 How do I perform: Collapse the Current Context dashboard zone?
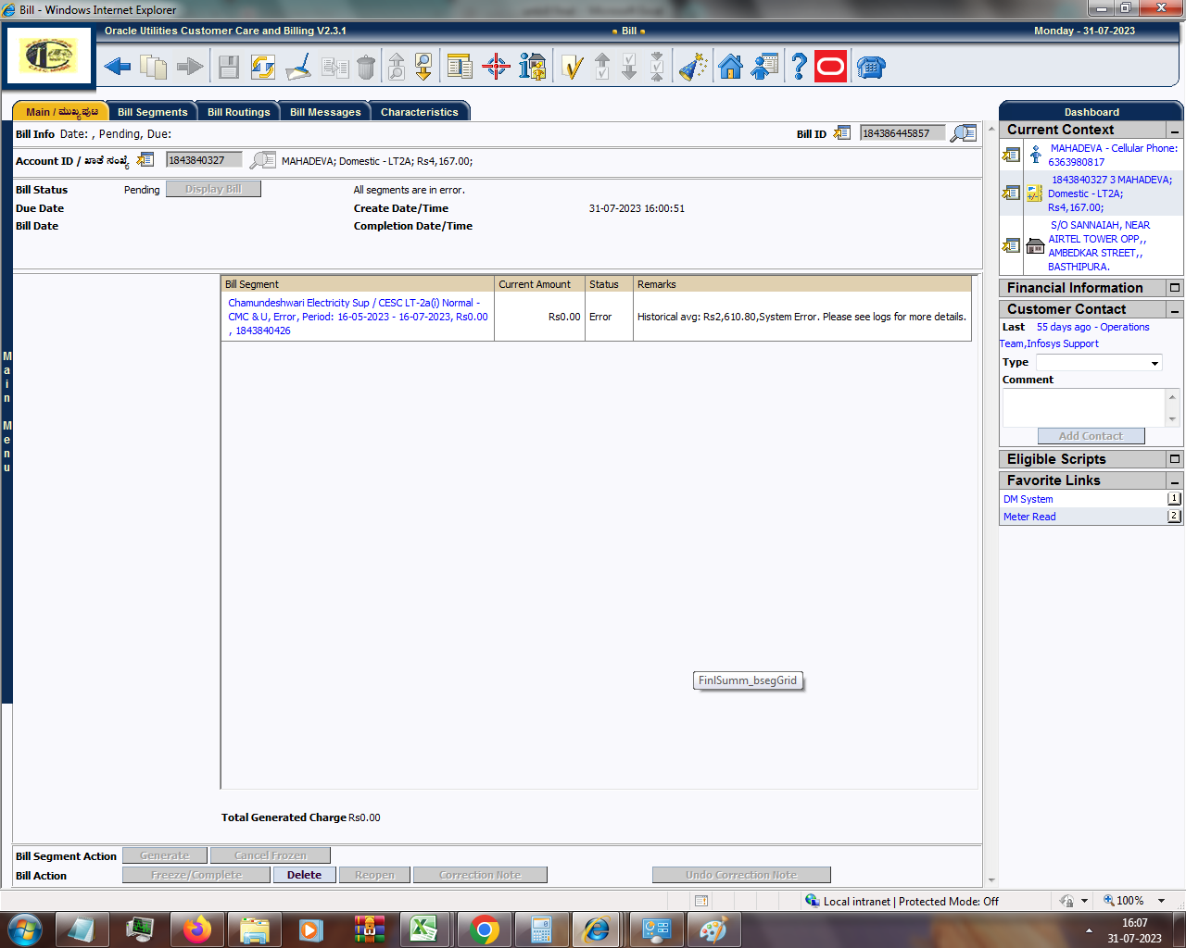tap(1174, 131)
